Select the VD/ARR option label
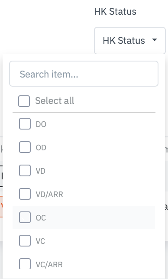 point(49,195)
